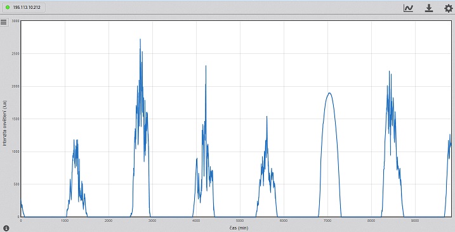
Task: Click the x-axis title čas (min)
Action: coord(239,228)
